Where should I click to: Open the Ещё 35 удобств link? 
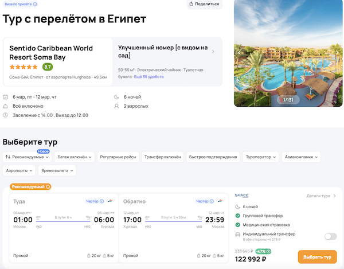tap(148, 76)
